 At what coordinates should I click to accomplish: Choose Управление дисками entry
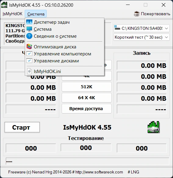(65, 61)
